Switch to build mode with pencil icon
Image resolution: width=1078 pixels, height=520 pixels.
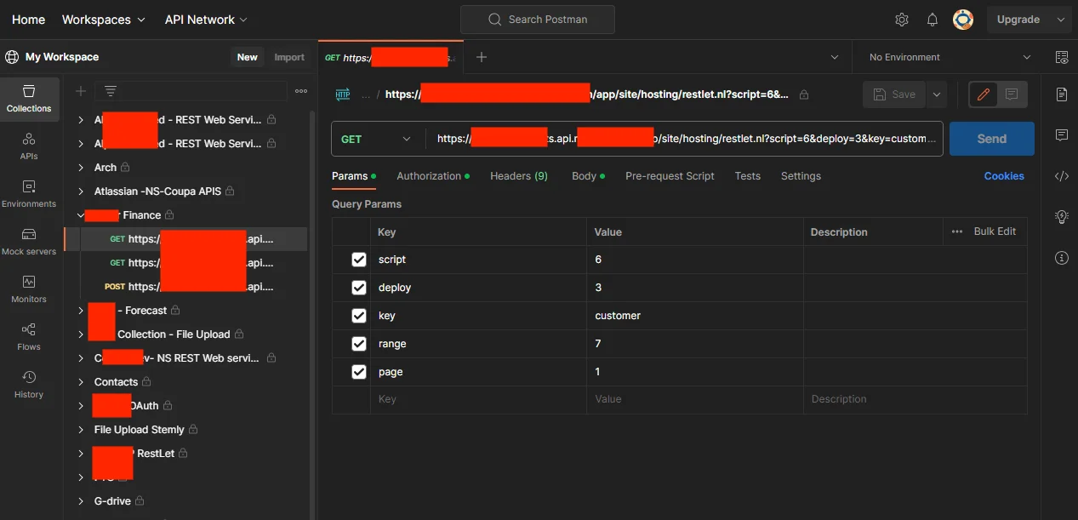984,94
